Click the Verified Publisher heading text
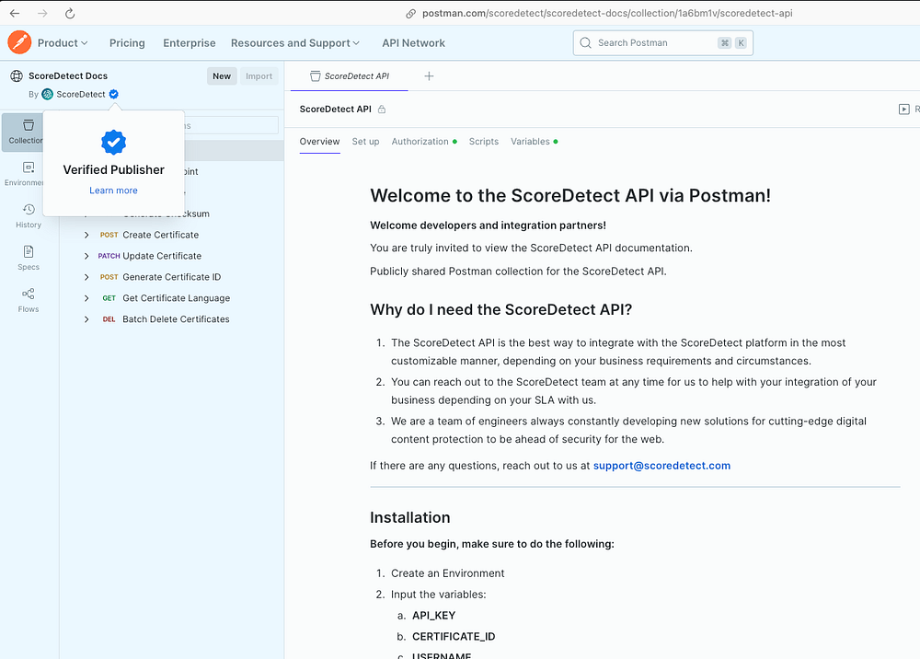The height and width of the screenshot is (659, 920). pos(113,169)
